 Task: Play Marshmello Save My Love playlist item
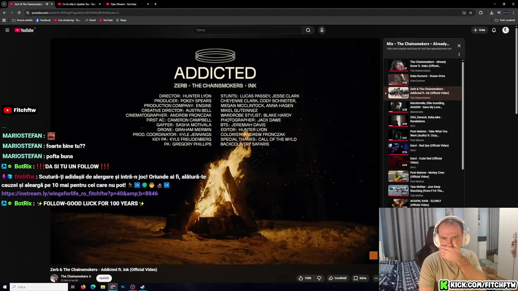pos(423,107)
